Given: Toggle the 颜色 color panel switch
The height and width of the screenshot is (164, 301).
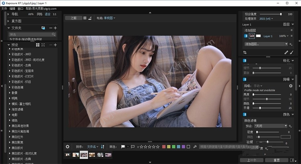Looking at the screenshot, I should coord(245,114).
